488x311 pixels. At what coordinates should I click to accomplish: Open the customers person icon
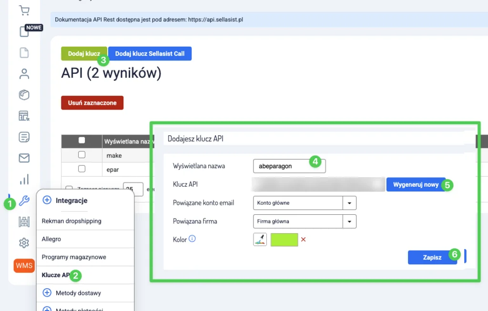tap(24, 74)
